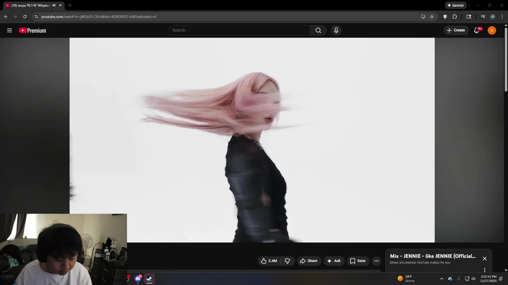
Task: Open the orange C account avatar
Action: [x=492, y=30]
